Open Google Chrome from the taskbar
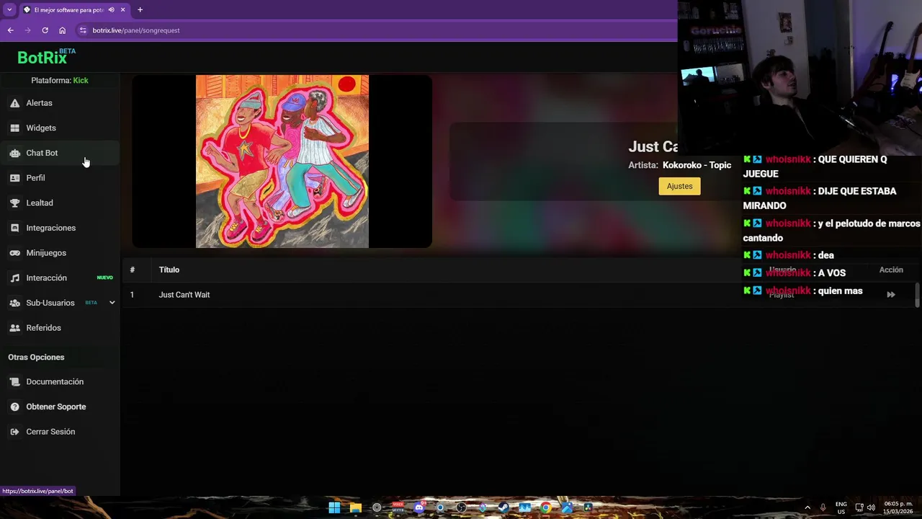The image size is (922, 519). point(546,507)
